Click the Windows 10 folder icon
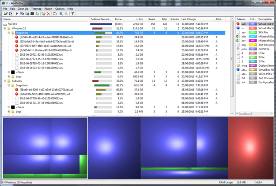Image resolution: width=276 pixels, height=186 pixels. (x=9, y=28)
